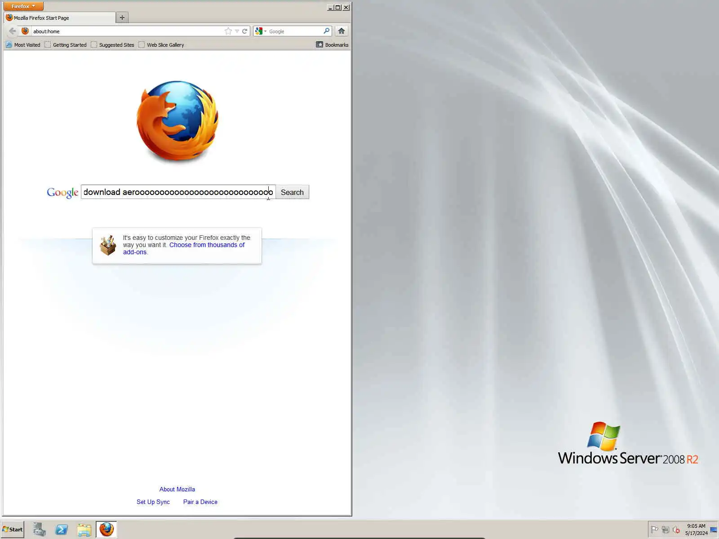Open the Pair a Device link
Image resolution: width=719 pixels, height=539 pixels.
click(200, 502)
